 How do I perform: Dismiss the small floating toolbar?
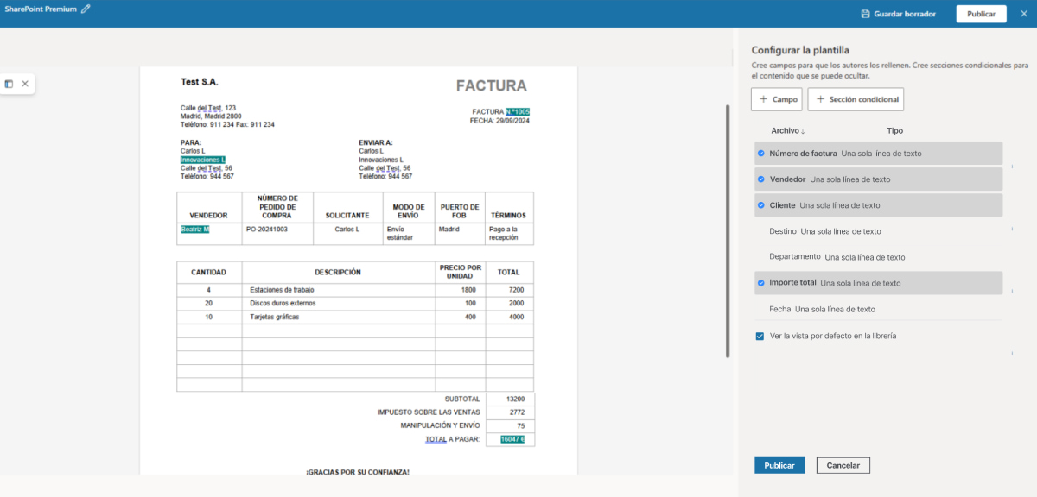tap(25, 84)
